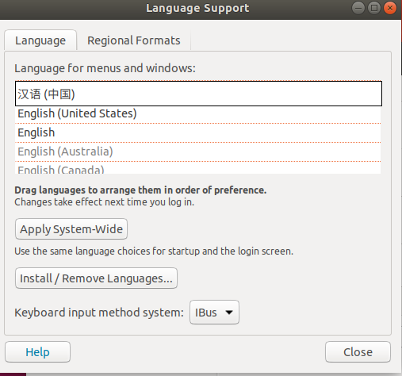The image size is (402, 376).
Task: Select 汉语 (中国) in the language list
Action: 198,94
